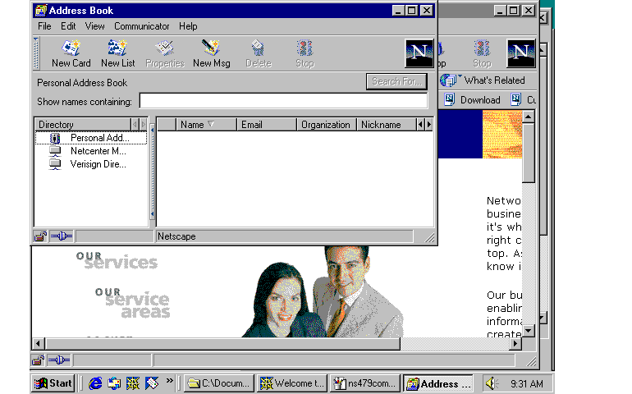Image resolution: width=632 pixels, height=394 pixels.
Task: Click browser horizontal scrollbar left arrow
Action: pos(38,344)
